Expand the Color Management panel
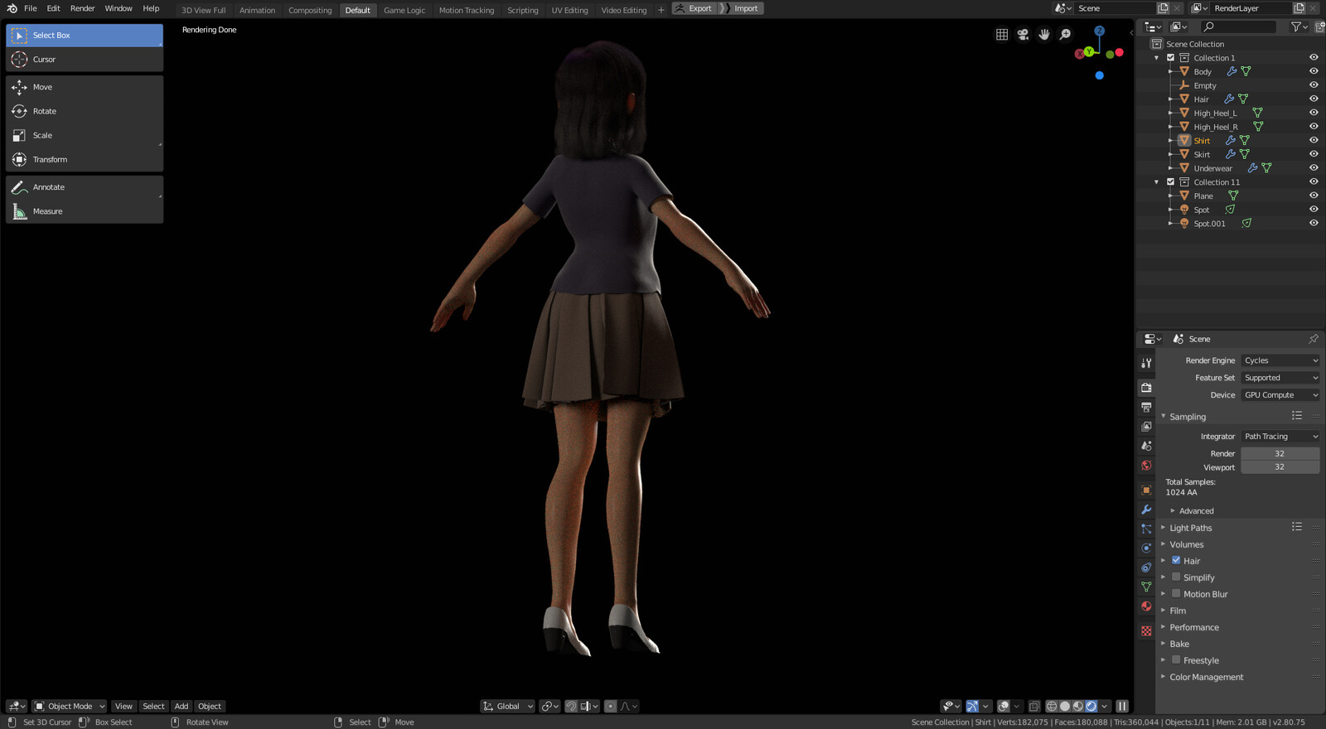1326x729 pixels. 1206,677
